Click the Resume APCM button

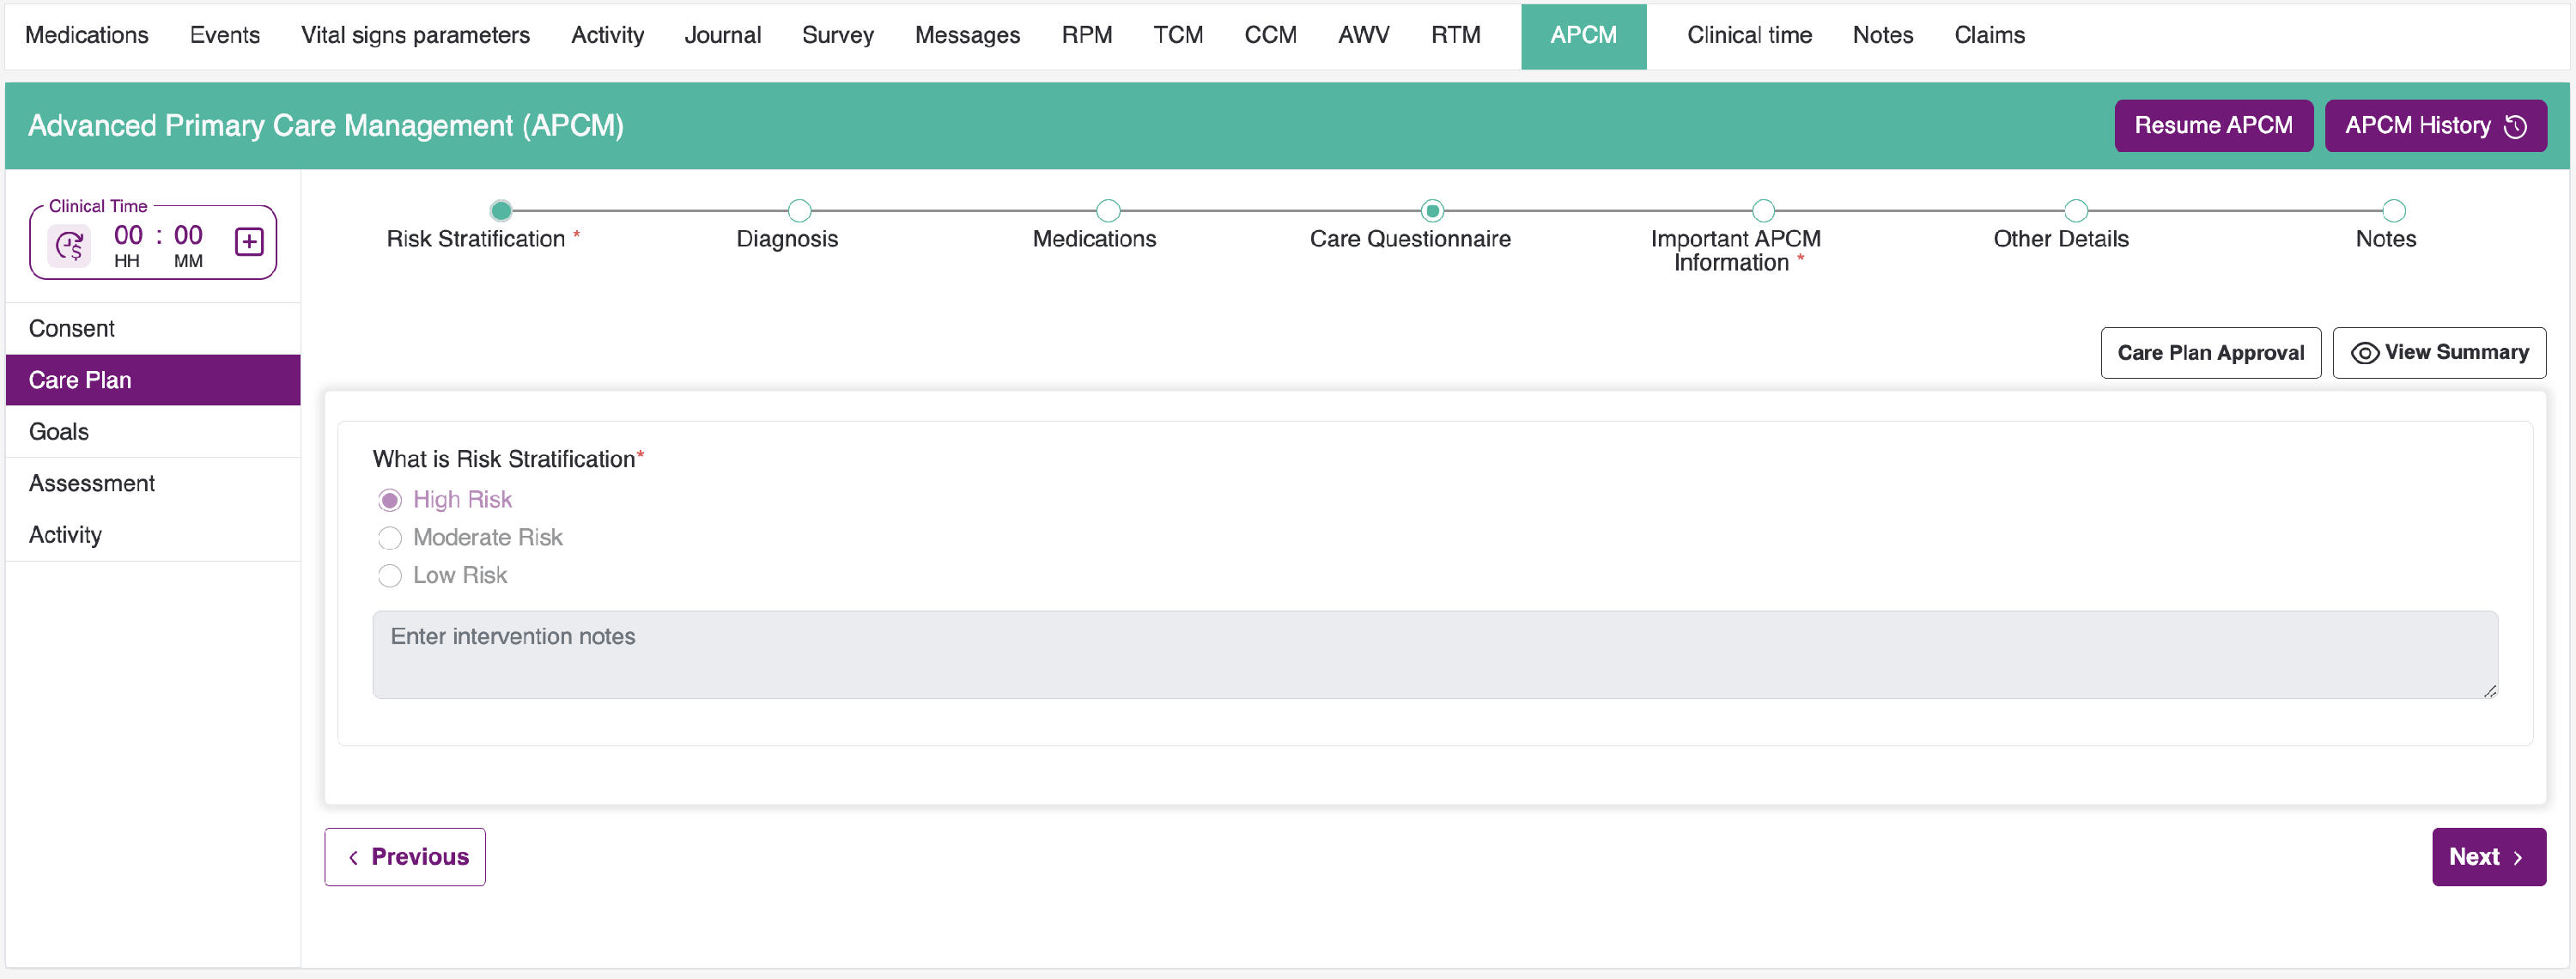(x=2213, y=126)
